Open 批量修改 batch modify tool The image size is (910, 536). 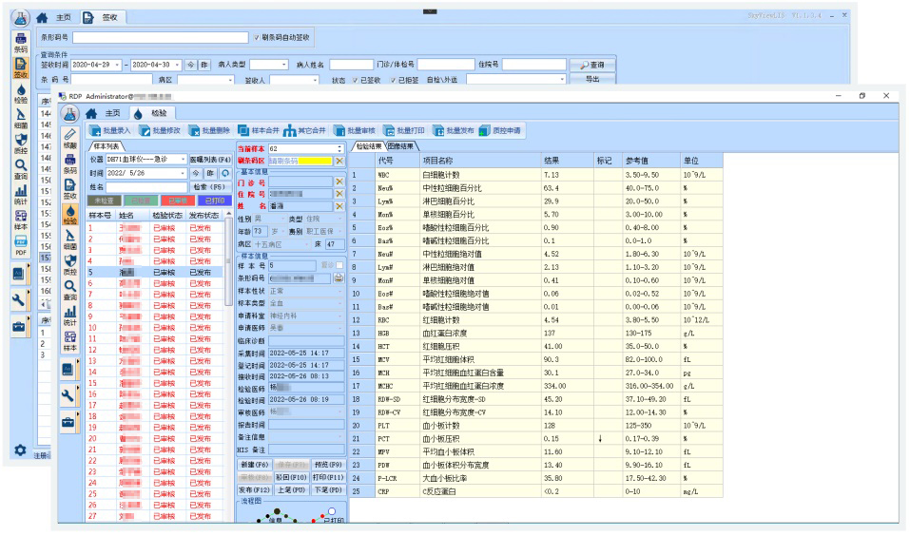tap(160, 131)
